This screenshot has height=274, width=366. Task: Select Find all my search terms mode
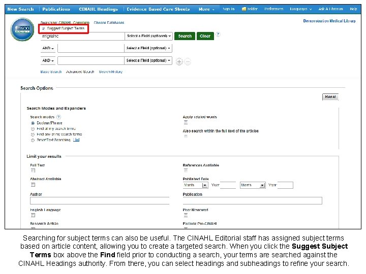click(x=33, y=129)
